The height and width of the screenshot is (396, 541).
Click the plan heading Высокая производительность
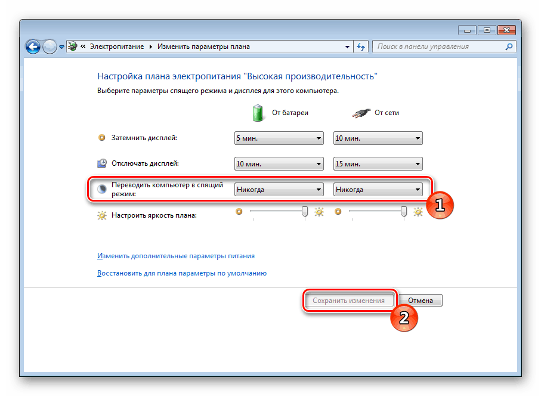pyautogui.click(x=237, y=76)
